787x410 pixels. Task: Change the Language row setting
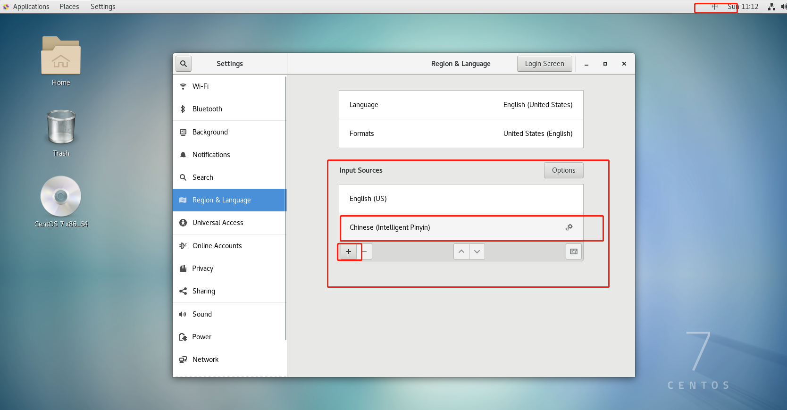(461, 105)
